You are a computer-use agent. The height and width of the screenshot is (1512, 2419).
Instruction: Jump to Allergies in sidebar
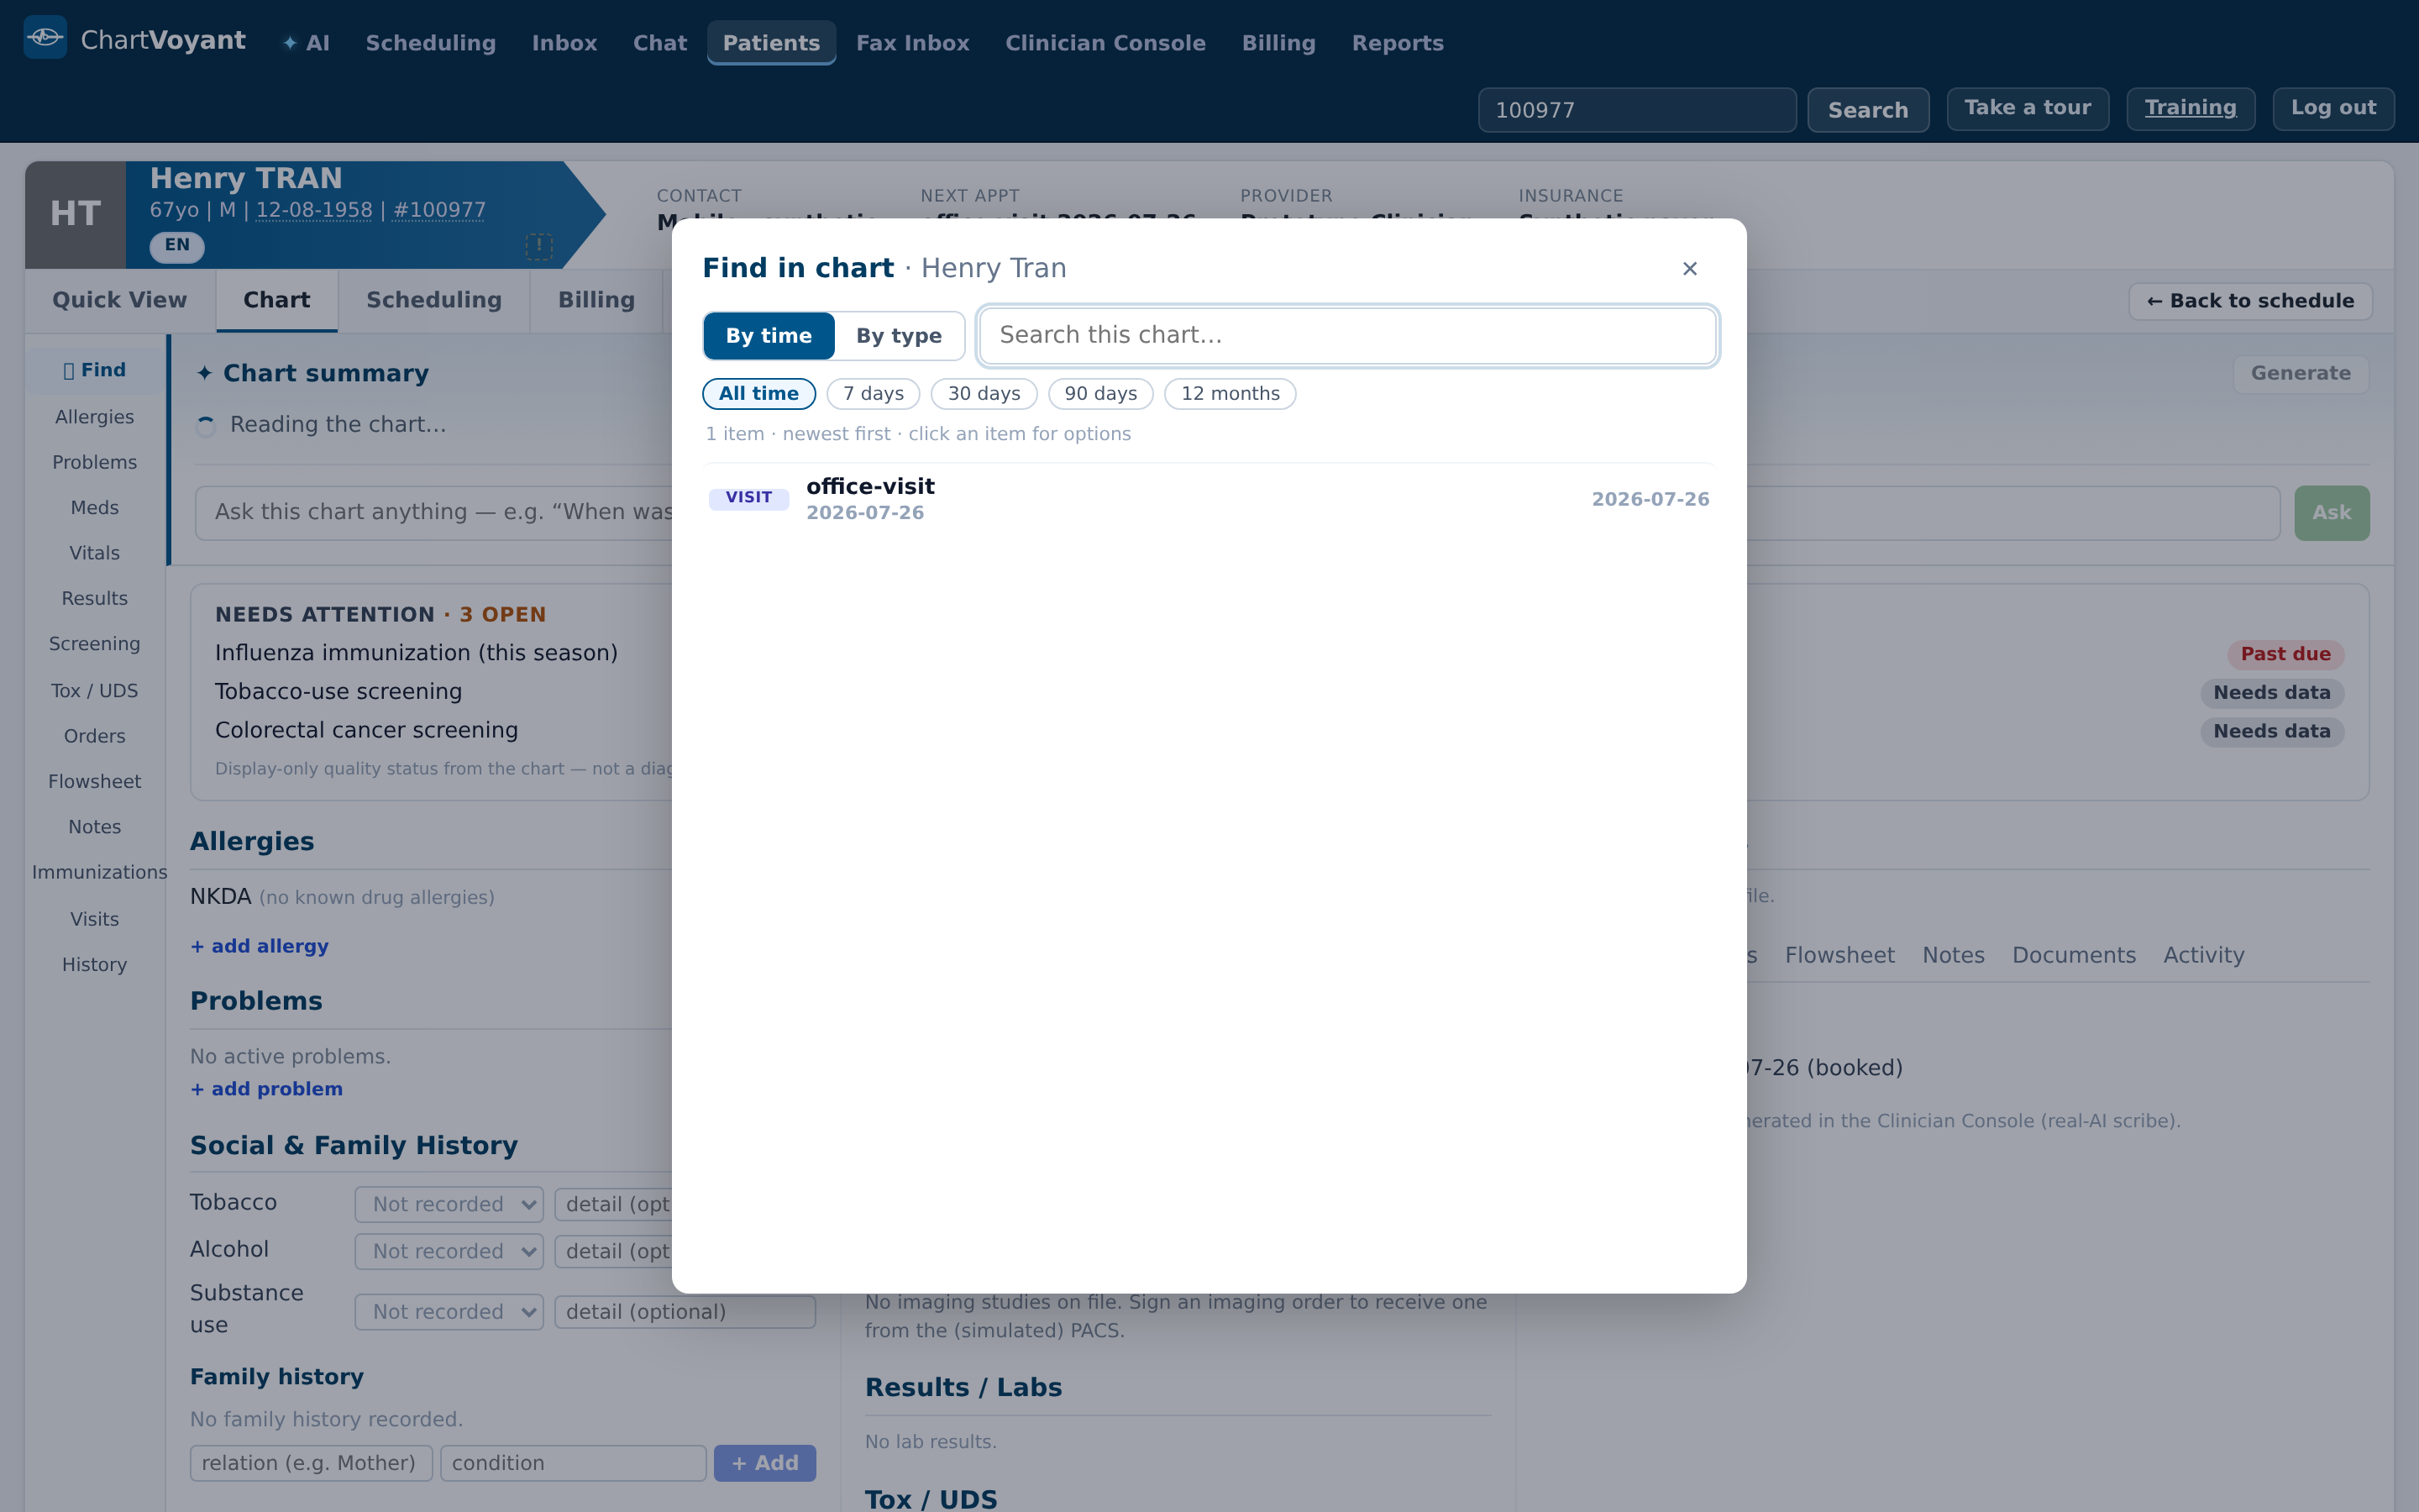pos(95,417)
